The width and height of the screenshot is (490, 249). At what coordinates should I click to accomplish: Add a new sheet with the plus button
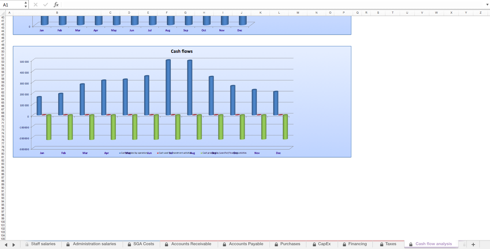click(x=473, y=244)
